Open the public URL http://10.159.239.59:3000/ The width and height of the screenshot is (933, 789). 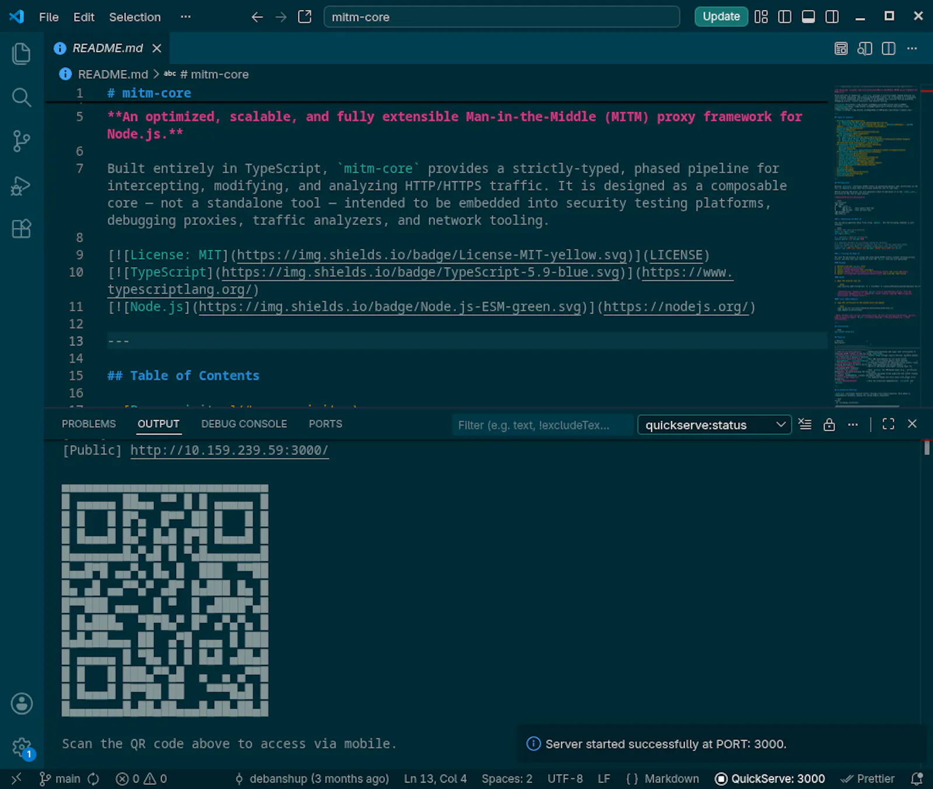(x=229, y=450)
